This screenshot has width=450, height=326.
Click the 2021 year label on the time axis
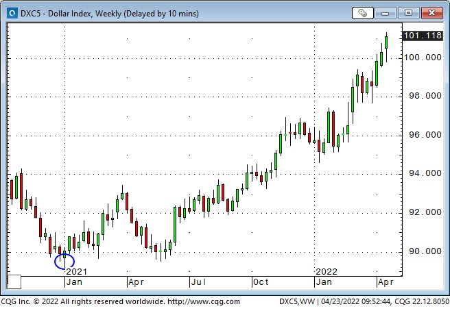click(x=77, y=272)
